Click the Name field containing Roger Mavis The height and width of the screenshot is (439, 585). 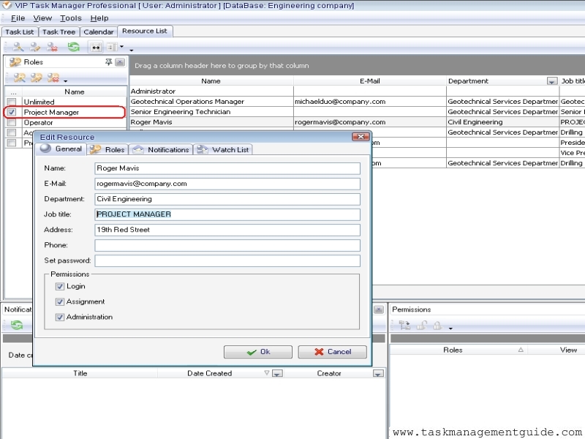point(227,168)
